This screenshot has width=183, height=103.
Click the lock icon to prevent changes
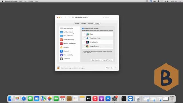[58, 68]
